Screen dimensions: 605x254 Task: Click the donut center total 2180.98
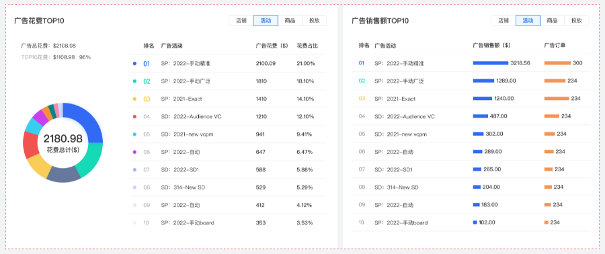coord(63,138)
